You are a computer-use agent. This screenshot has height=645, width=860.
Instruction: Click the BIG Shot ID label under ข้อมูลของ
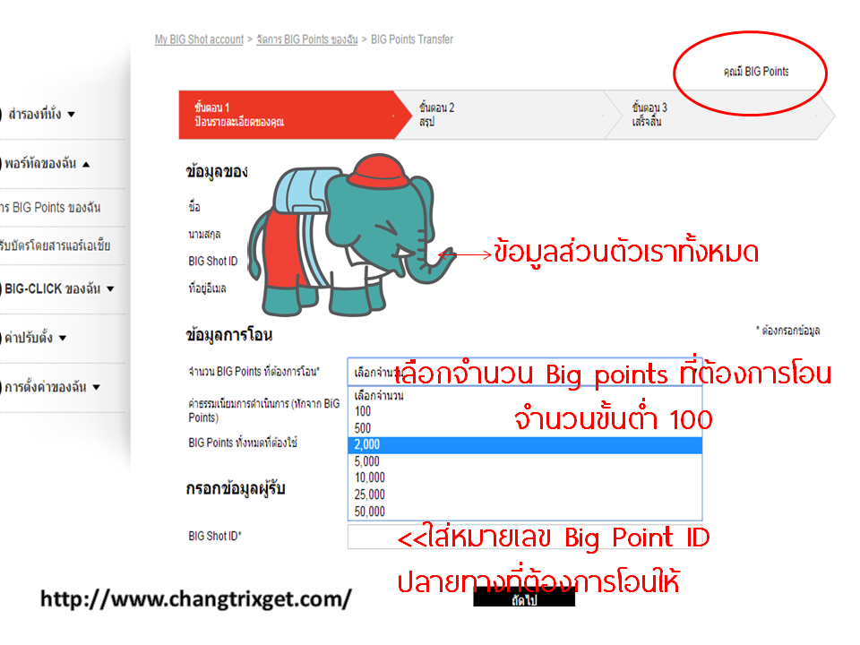point(213,261)
